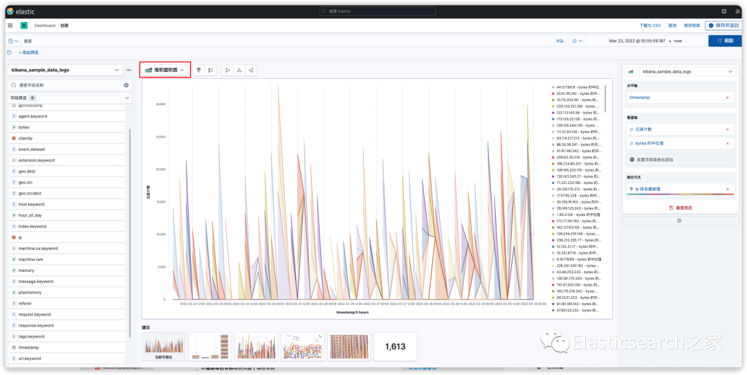Open left axis settings icon

pos(228,70)
